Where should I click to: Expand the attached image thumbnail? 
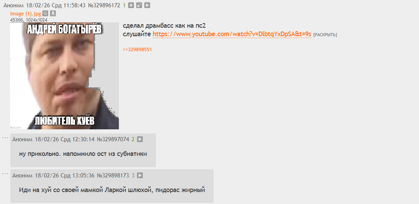tap(64, 76)
